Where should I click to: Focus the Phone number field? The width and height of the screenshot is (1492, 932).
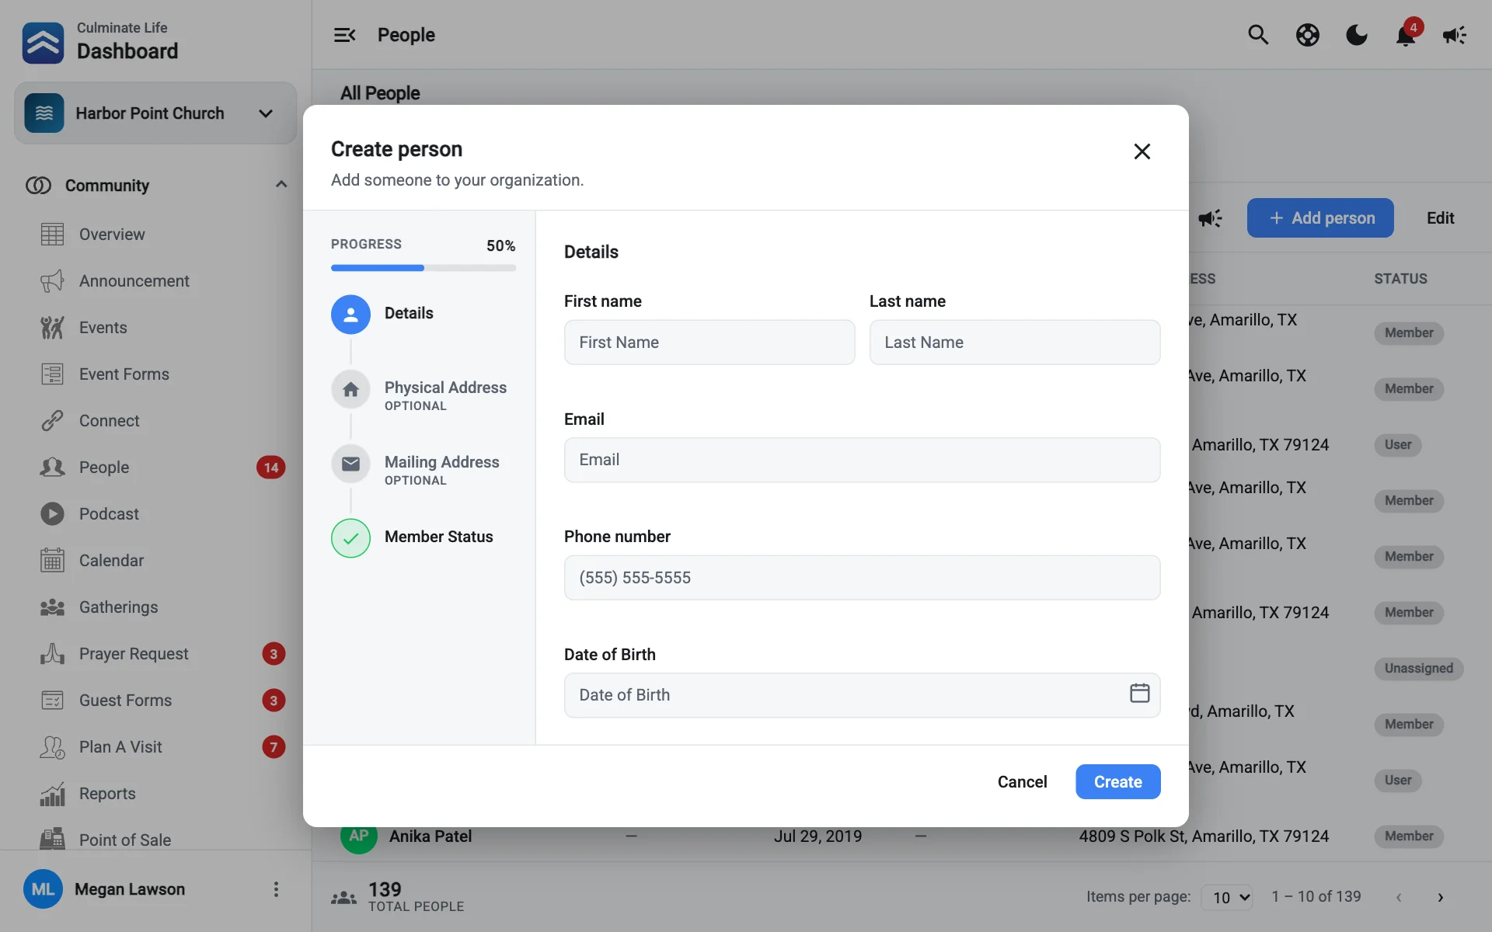tap(863, 578)
